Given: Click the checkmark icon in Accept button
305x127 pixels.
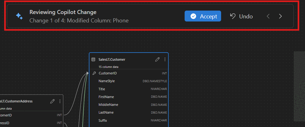Looking at the screenshot, I should click(x=193, y=16).
